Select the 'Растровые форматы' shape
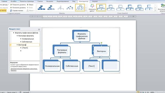 (x=62, y=51)
